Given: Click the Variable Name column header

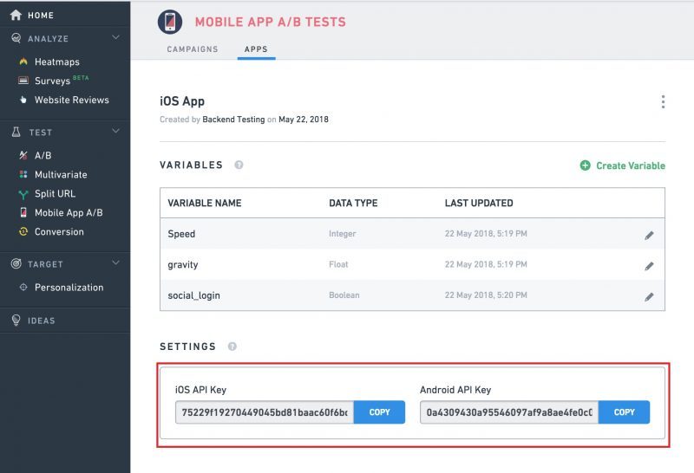Looking at the screenshot, I should pos(205,203).
